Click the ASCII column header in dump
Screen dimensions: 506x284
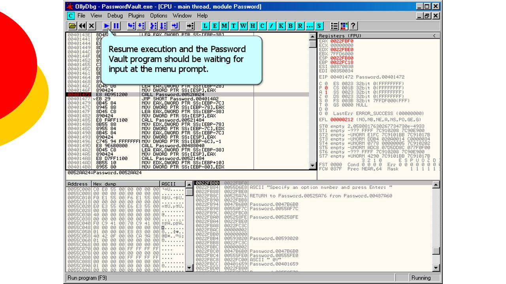point(172,184)
